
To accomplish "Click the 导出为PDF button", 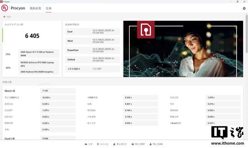I will [139, 144].
